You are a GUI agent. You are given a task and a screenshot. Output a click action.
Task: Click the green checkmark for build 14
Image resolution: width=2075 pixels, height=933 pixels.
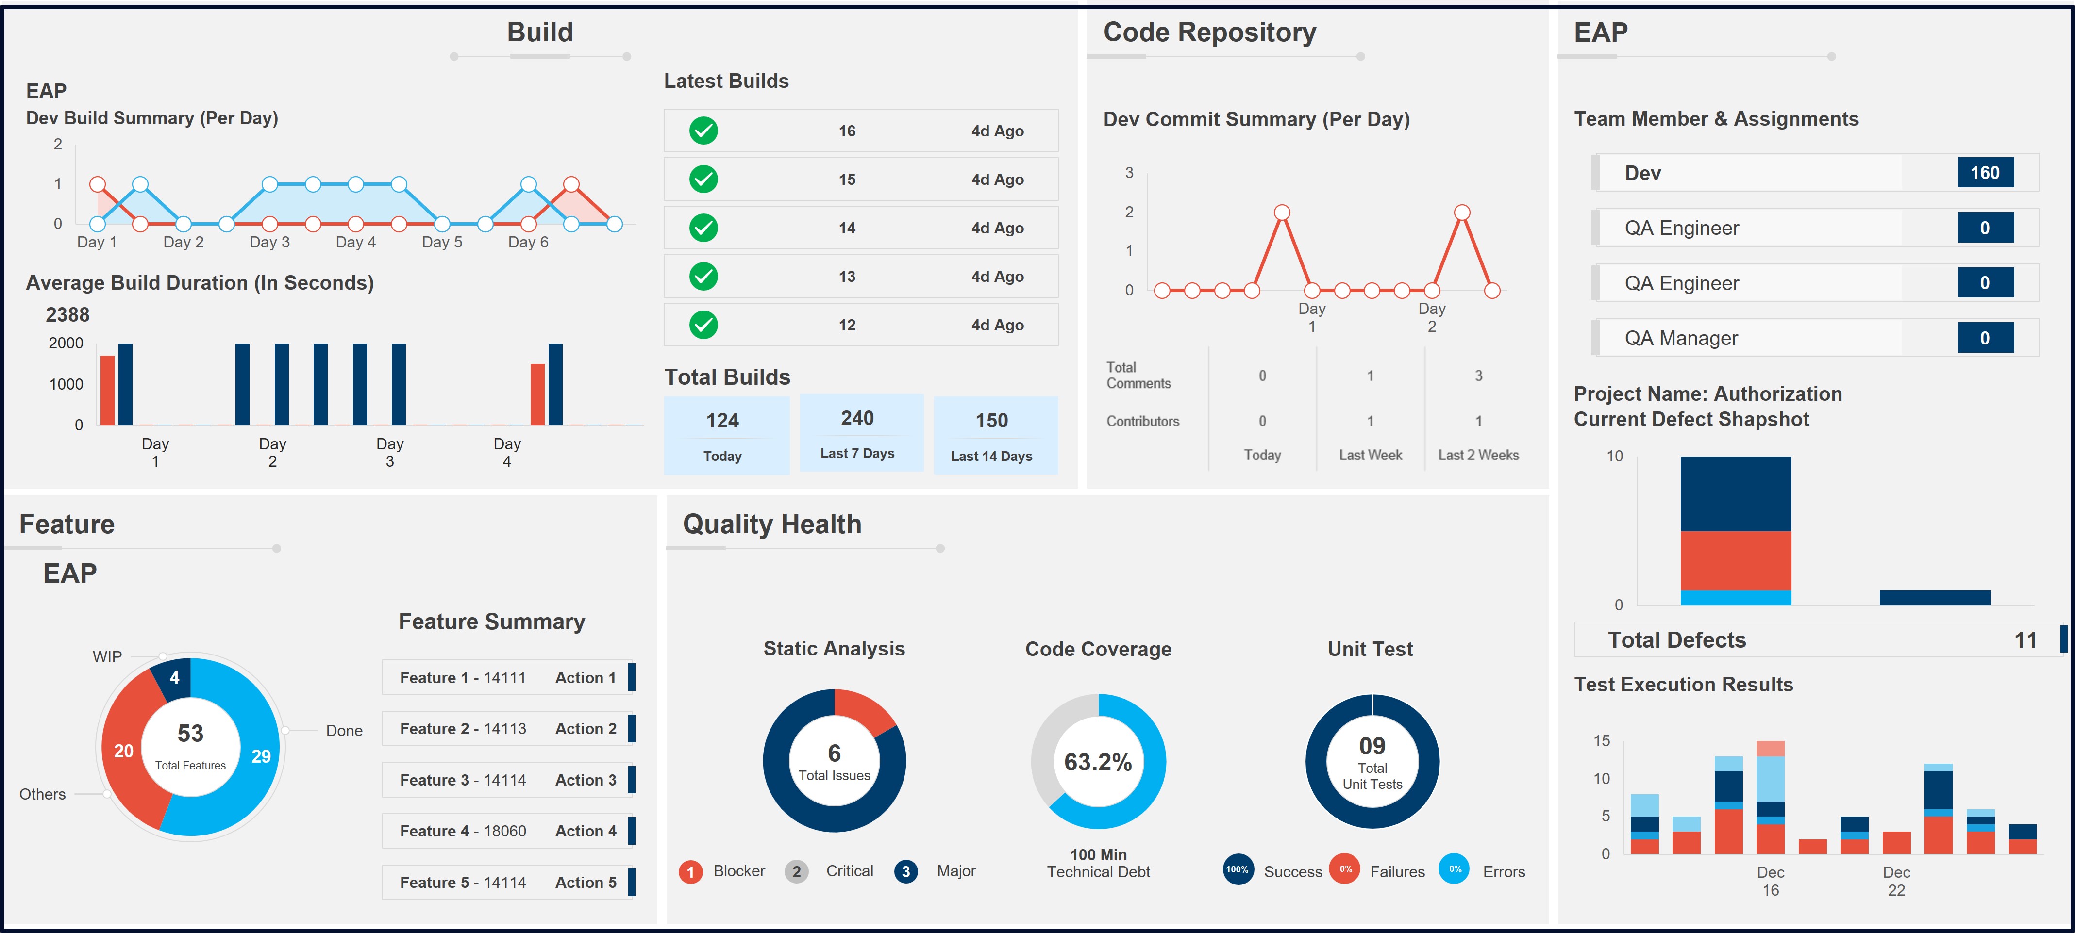[x=703, y=228]
